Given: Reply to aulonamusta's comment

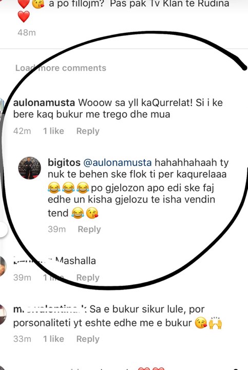Looking at the screenshot, I should click(88, 131).
